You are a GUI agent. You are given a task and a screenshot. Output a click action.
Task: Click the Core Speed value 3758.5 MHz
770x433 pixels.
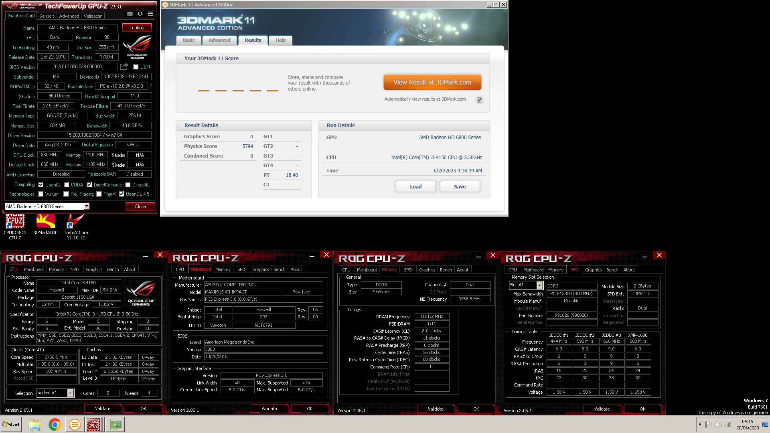[56, 357]
